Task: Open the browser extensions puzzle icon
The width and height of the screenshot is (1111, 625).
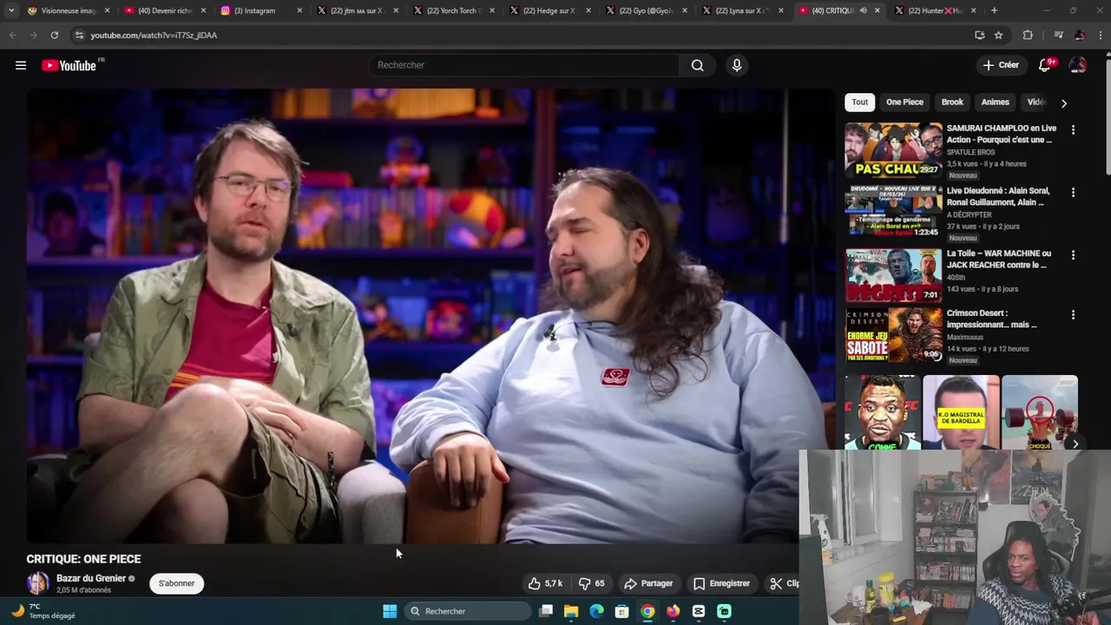Action: point(1028,35)
